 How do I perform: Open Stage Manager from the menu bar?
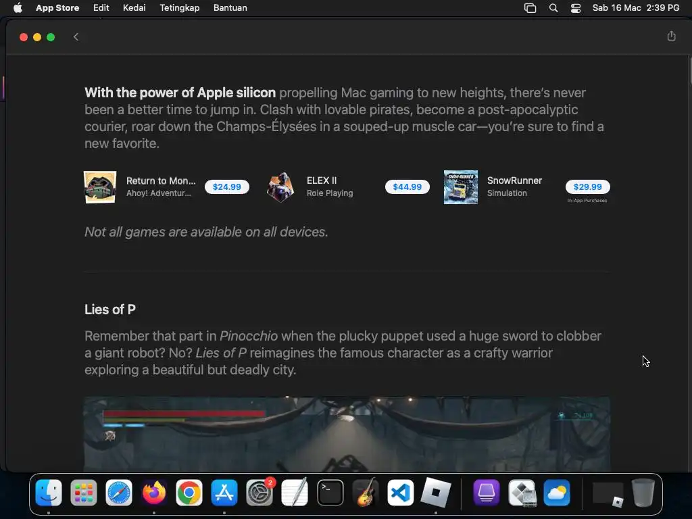(530, 8)
